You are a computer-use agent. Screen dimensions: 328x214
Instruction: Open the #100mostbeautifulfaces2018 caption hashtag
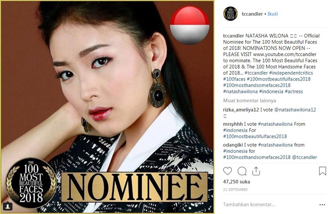pyautogui.click(x=279, y=79)
